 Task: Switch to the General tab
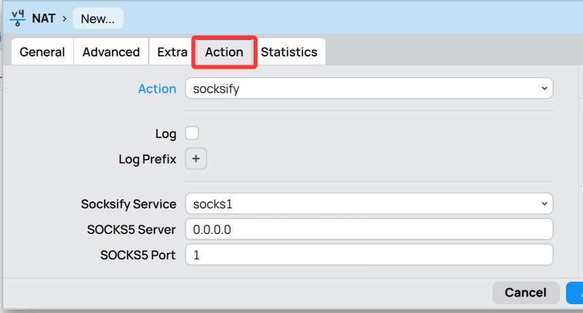point(42,52)
